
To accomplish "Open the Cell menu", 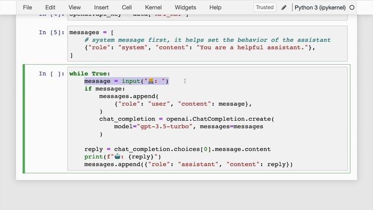I will pyautogui.click(x=127, y=8).
